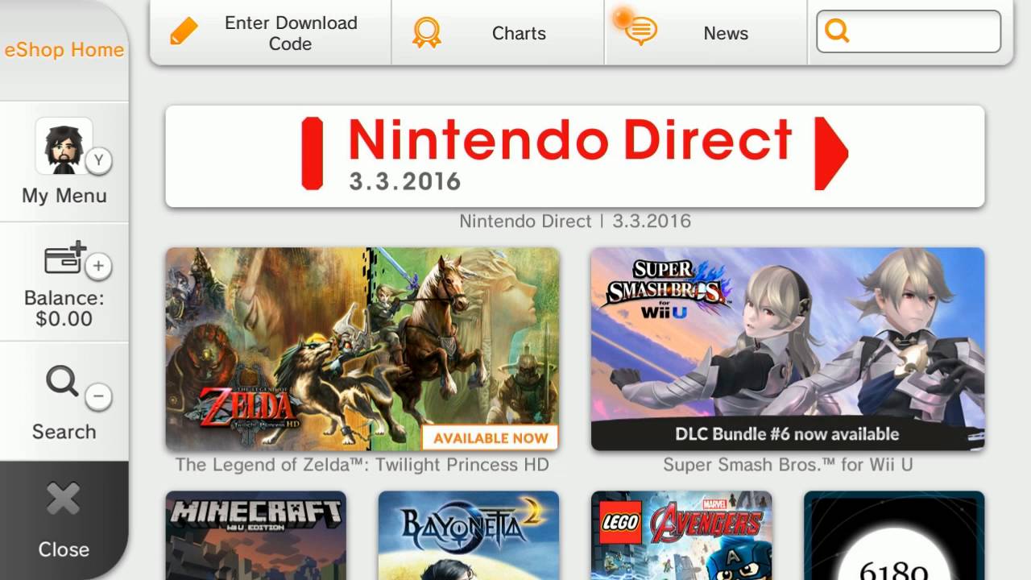Click the X icon to close eShop

point(63,499)
